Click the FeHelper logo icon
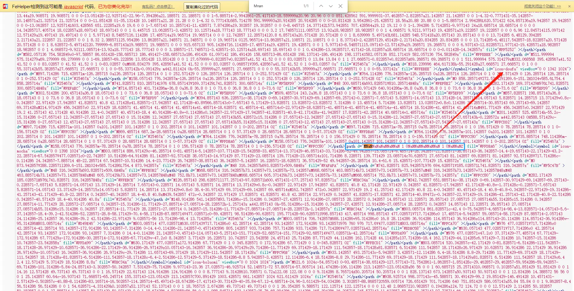Screen dimensions: 574x291 [5, 6]
